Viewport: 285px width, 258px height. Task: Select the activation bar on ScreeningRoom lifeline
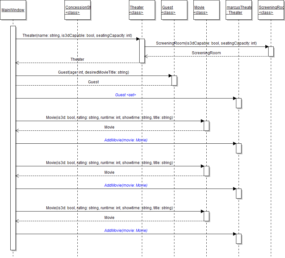coord(271,51)
